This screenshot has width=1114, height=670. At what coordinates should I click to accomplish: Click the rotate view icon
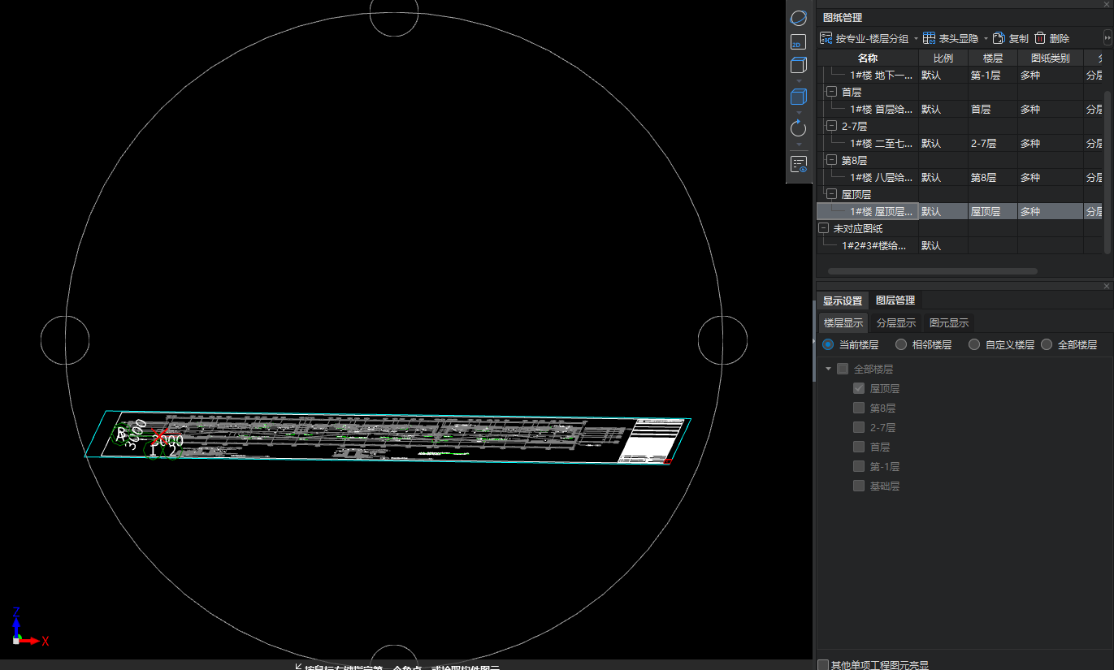coord(798,128)
